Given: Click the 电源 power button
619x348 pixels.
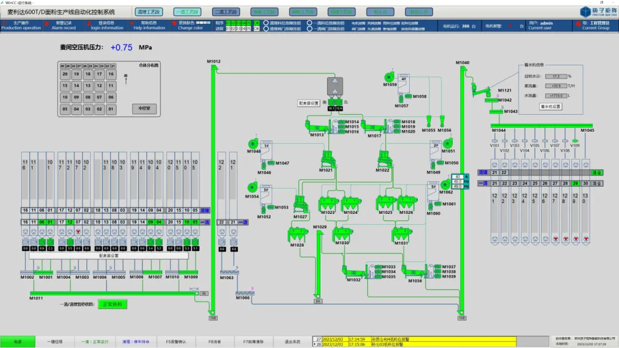Looking at the screenshot, I should pos(18,342).
